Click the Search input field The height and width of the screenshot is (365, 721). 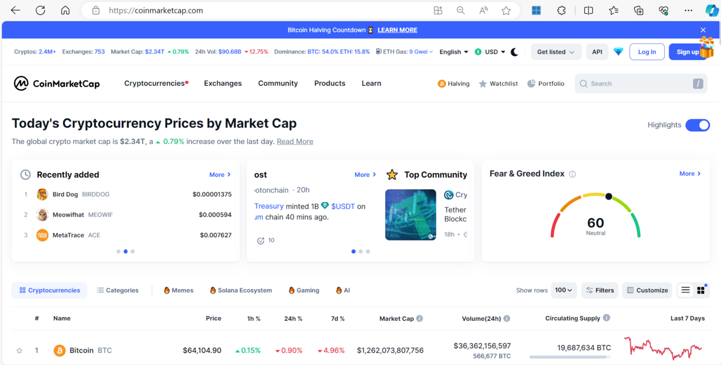[x=641, y=84]
